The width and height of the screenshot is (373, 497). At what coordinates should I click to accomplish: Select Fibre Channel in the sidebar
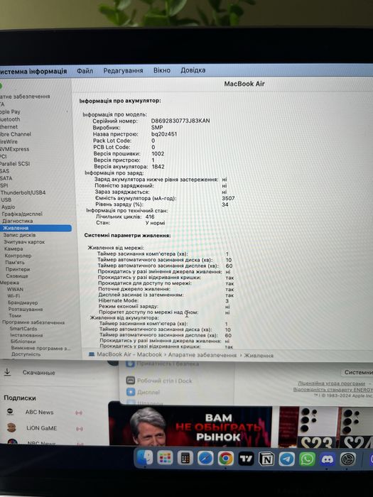coord(16,134)
